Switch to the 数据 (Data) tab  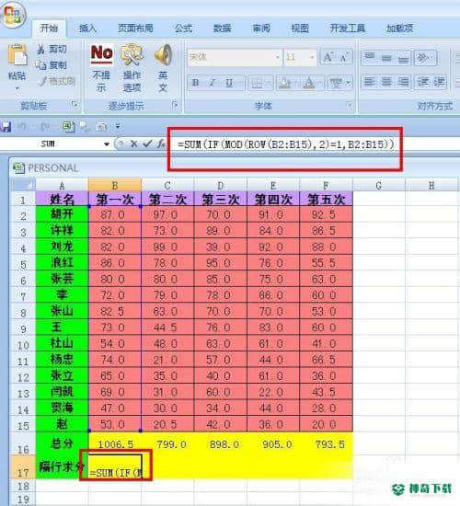(x=222, y=29)
